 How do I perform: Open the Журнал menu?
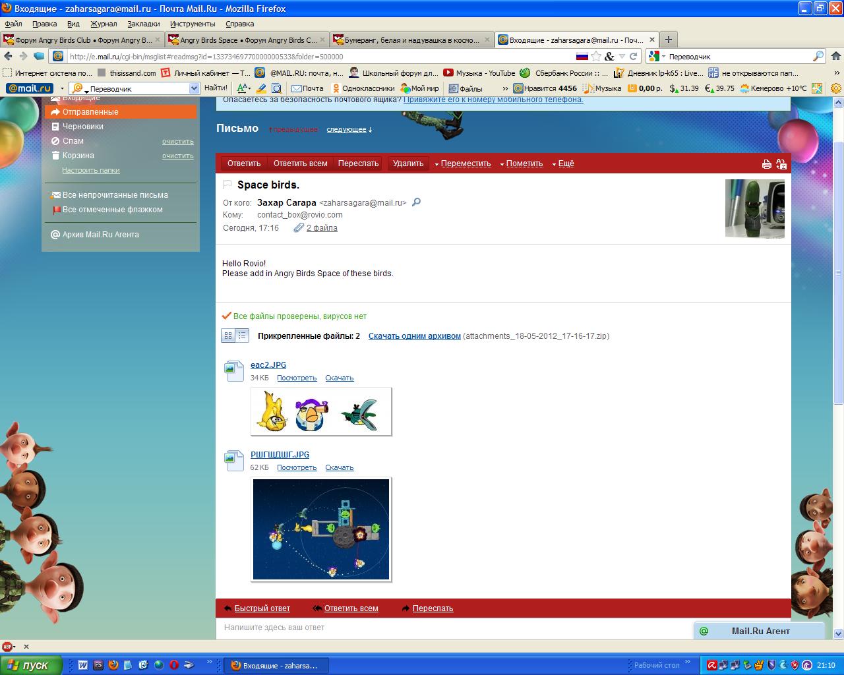click(x=104, y=24)
